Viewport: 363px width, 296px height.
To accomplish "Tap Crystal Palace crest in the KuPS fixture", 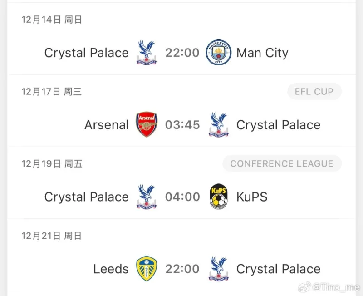I will point(147,197).
